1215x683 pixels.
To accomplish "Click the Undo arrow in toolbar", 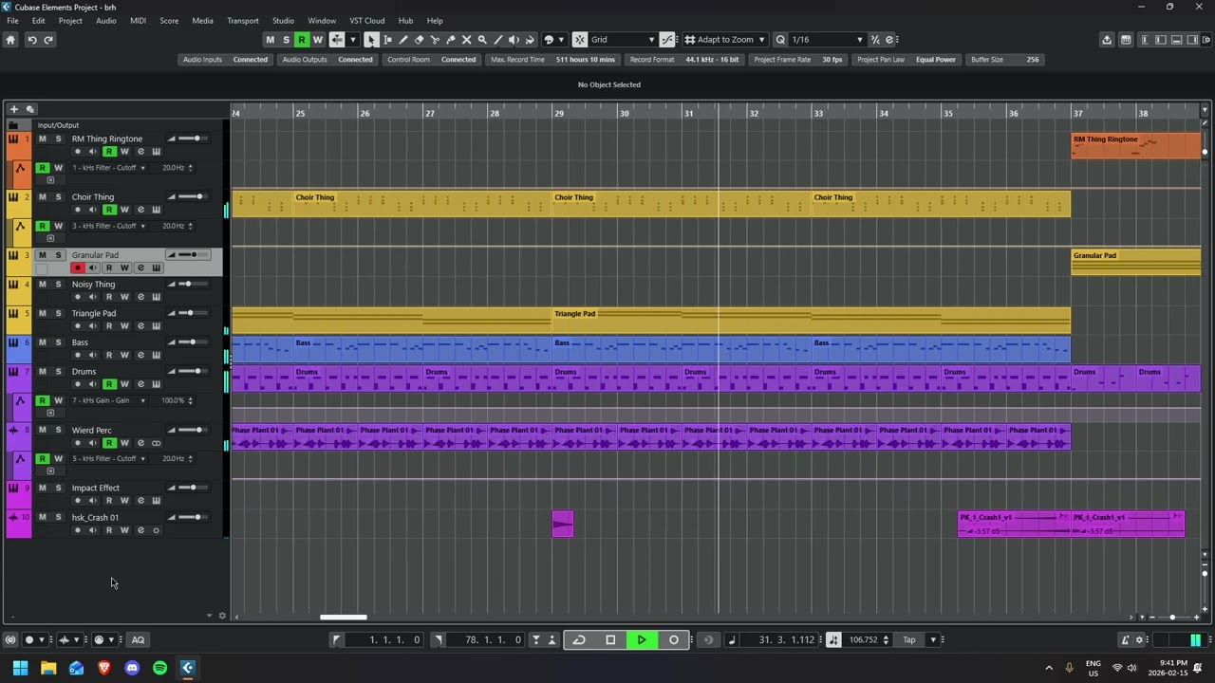I will pos(31,40).
